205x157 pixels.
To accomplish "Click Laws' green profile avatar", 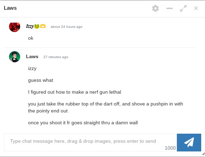I will coord(15,57).
